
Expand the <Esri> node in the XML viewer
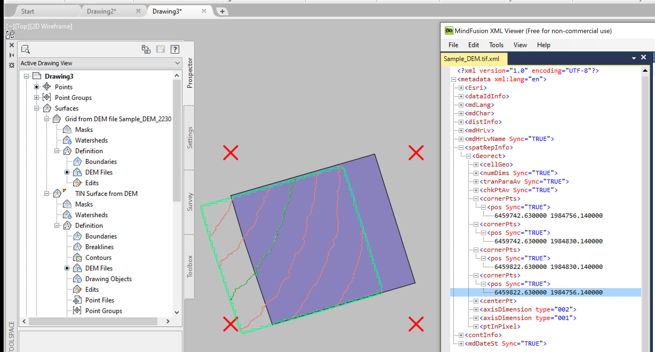pos(461,88)
